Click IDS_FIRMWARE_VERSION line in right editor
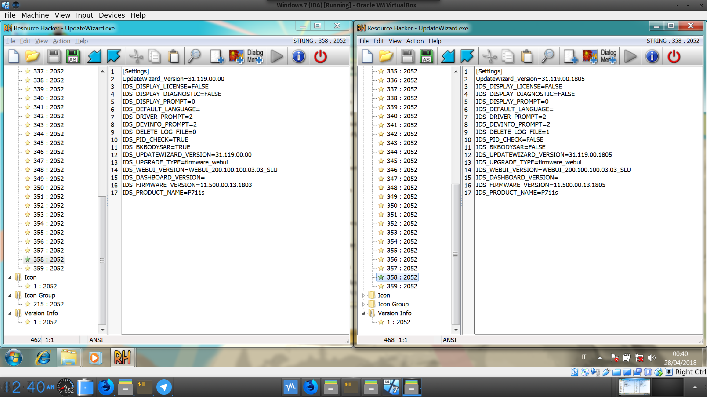The height and width of the screenshot is (397, 707). tap(540, 185)
